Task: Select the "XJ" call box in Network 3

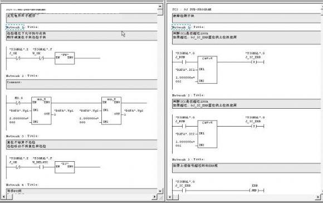Action: (x=65, y=167)
